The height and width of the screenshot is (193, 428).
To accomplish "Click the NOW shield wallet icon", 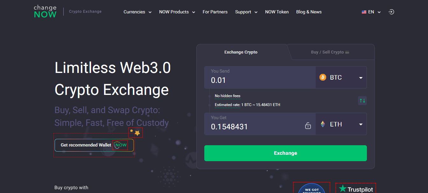I will point(121,145).
